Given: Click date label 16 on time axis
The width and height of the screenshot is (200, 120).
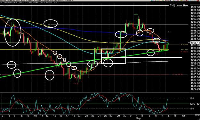Looking at the screenshot, I should coord(61,116).
